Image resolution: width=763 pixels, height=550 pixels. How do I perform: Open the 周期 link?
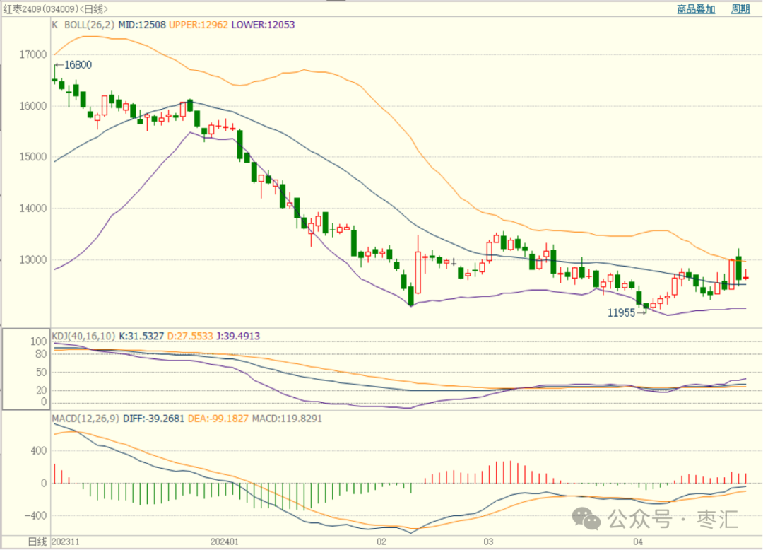740,8
